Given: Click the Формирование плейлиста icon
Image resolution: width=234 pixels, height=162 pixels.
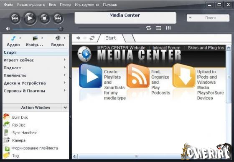Looking at the screenshot, I should [7, 148].
